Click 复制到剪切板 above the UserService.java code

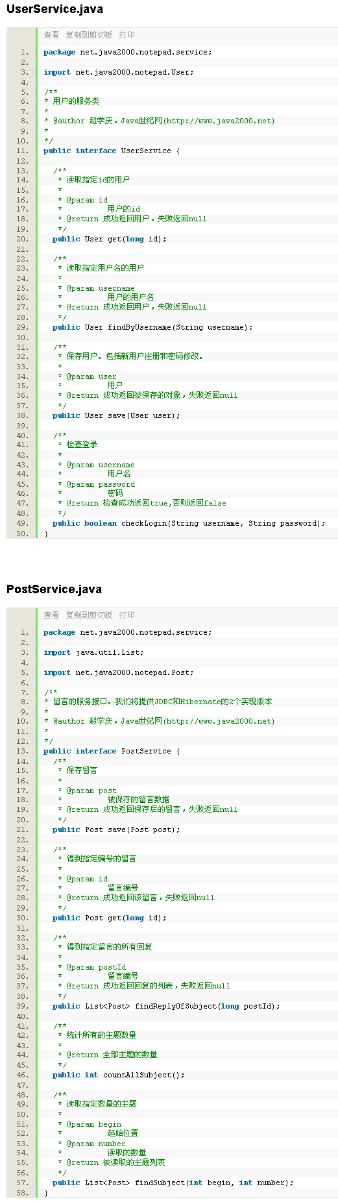click(89, 35)
